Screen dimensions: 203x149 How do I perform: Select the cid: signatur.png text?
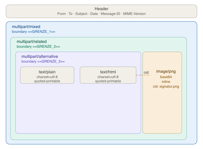coord(166,86)
